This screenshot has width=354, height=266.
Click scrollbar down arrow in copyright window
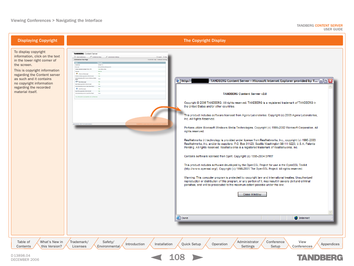pos(330,212)
